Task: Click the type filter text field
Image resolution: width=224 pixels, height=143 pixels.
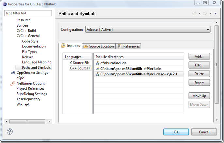Action: click(28, 13)
